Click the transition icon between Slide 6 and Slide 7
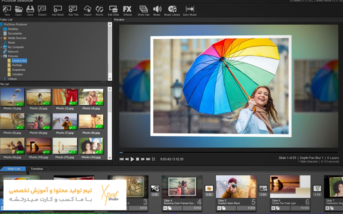 (x=317, y=188)
